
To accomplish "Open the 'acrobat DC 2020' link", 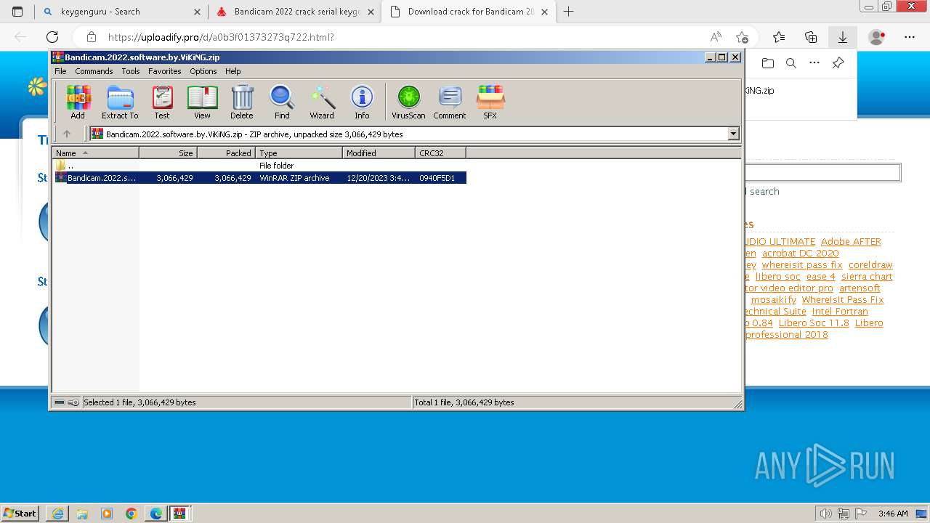I will tap(800, 254).
